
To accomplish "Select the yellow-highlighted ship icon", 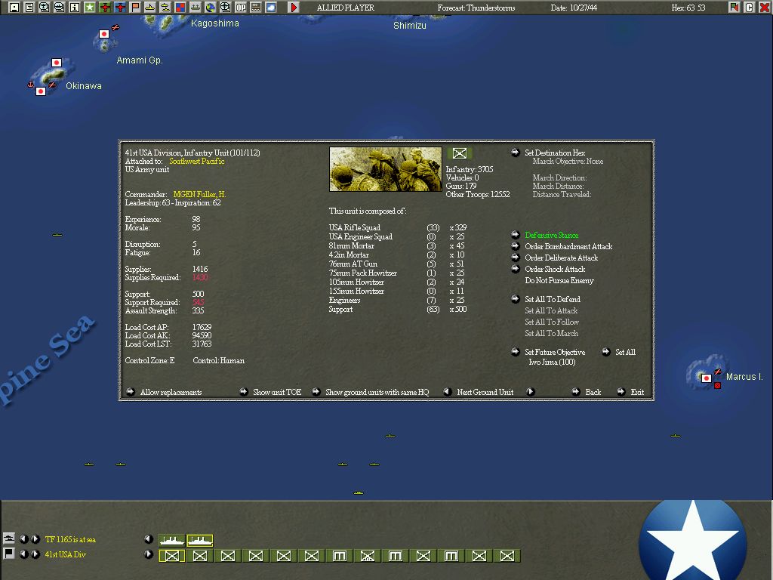I will click(199, 541).
